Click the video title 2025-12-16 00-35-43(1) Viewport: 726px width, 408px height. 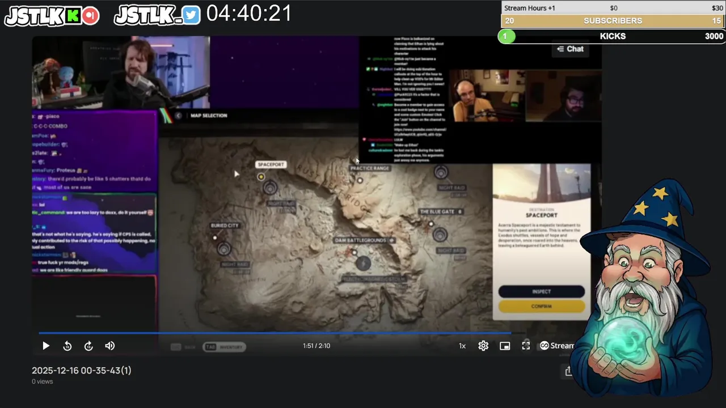pyautogui.click(x=82, y=371)
